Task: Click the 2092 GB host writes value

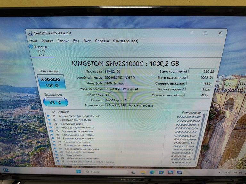Action: pyautogui.click(x=201, y=77)
